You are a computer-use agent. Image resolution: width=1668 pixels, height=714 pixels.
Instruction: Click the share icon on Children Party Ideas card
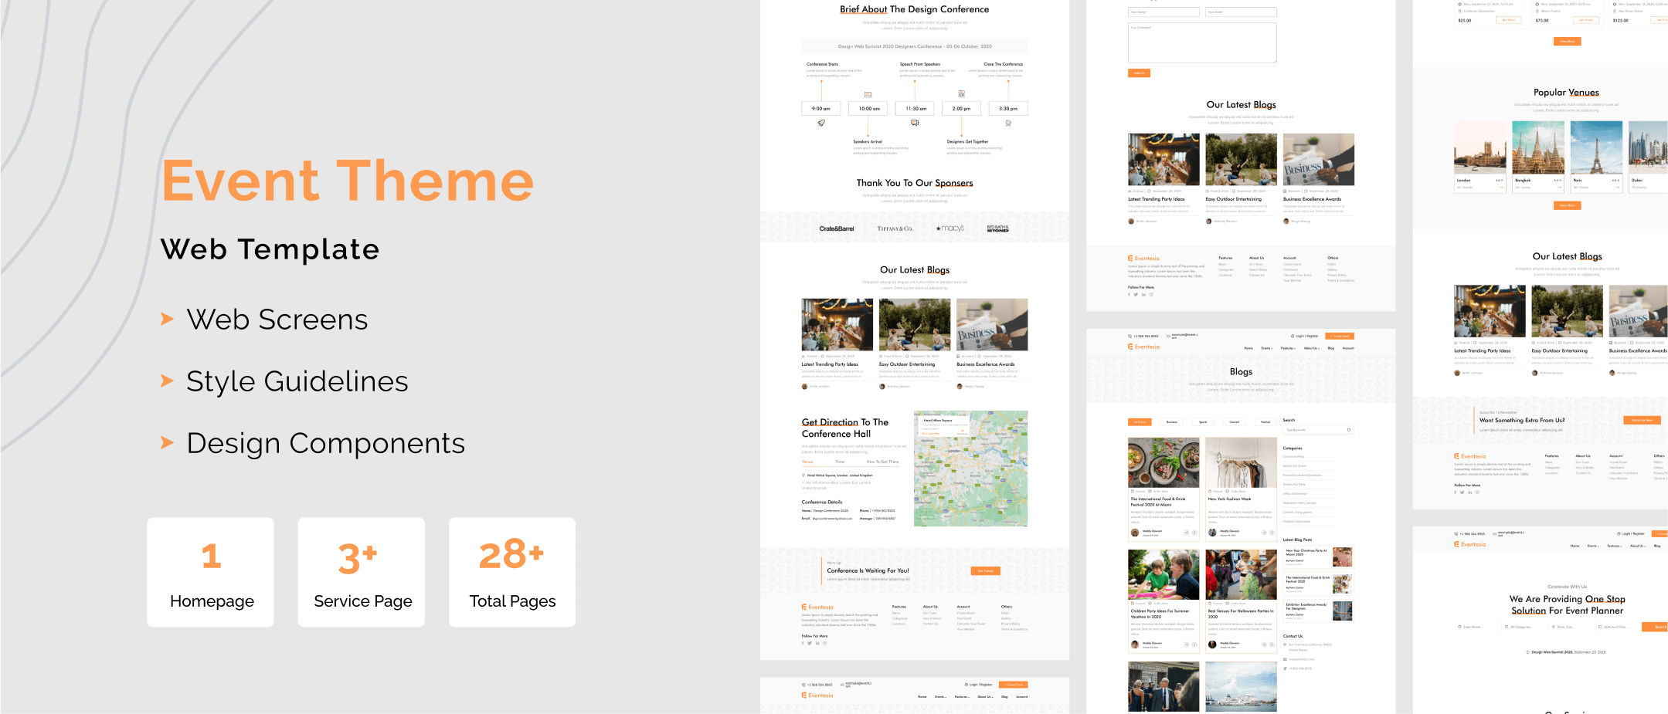point(1187,644)
